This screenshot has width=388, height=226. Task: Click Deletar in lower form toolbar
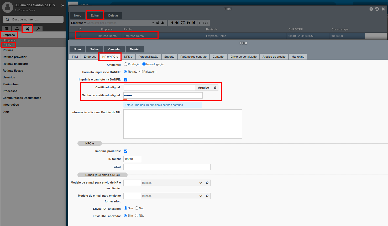(x=135, y=49)
